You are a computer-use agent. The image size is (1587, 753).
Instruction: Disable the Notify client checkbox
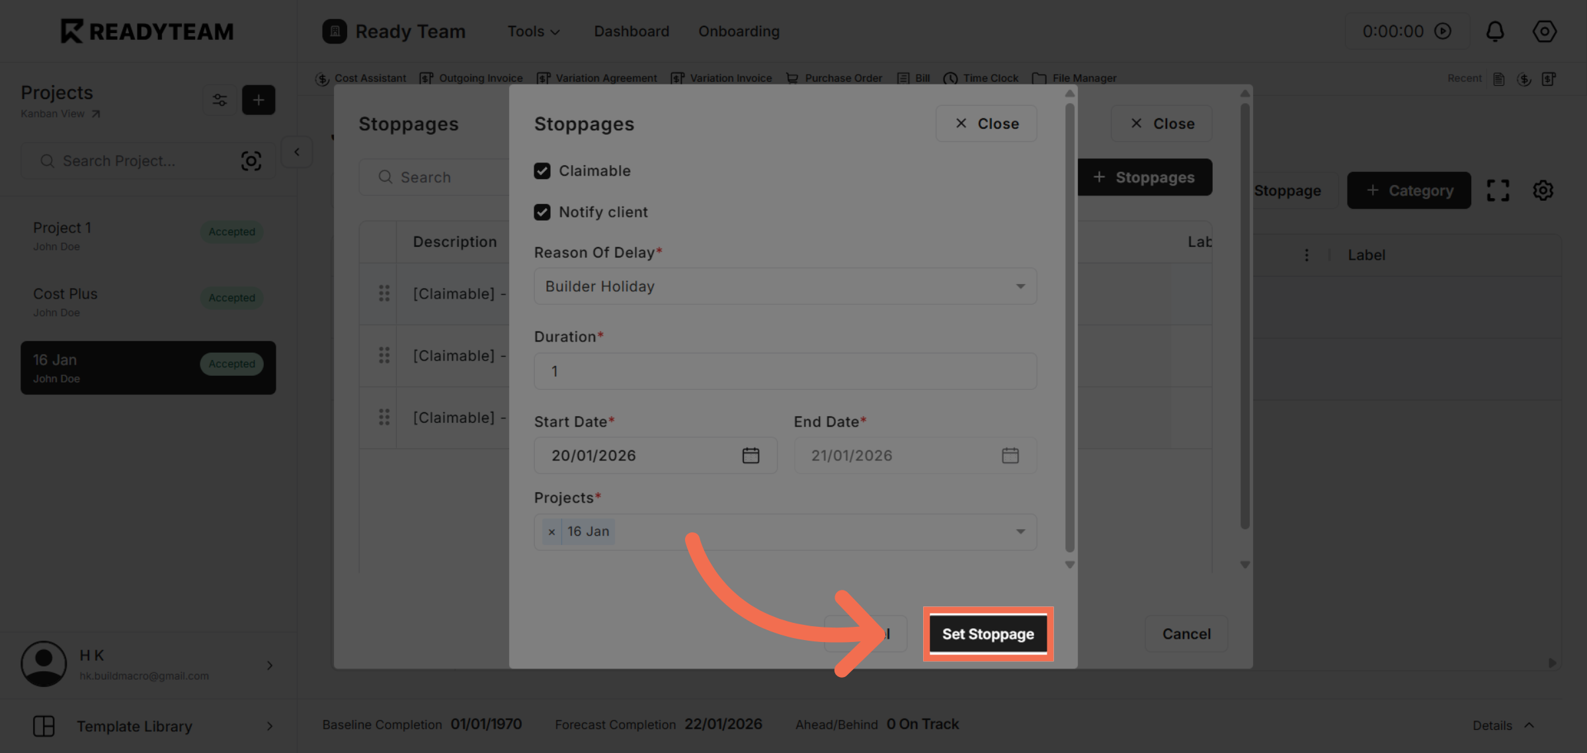click(x=542, y=211)
